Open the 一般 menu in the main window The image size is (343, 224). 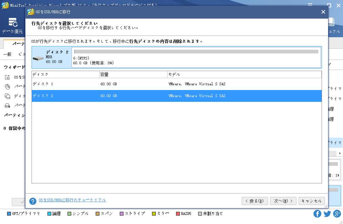pyautogui.click(x=7, y=54)
